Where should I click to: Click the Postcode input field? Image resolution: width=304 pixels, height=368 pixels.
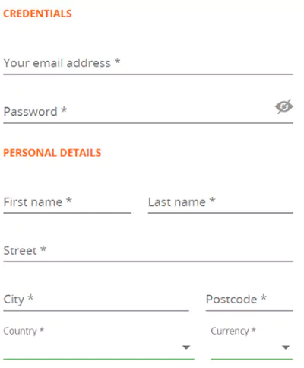(249, 300)
